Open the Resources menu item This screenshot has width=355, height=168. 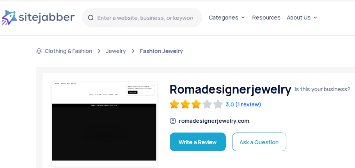(266, 18)
